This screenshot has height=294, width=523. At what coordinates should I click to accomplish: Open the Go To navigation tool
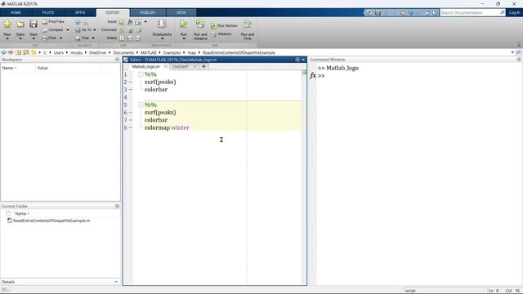83,29
